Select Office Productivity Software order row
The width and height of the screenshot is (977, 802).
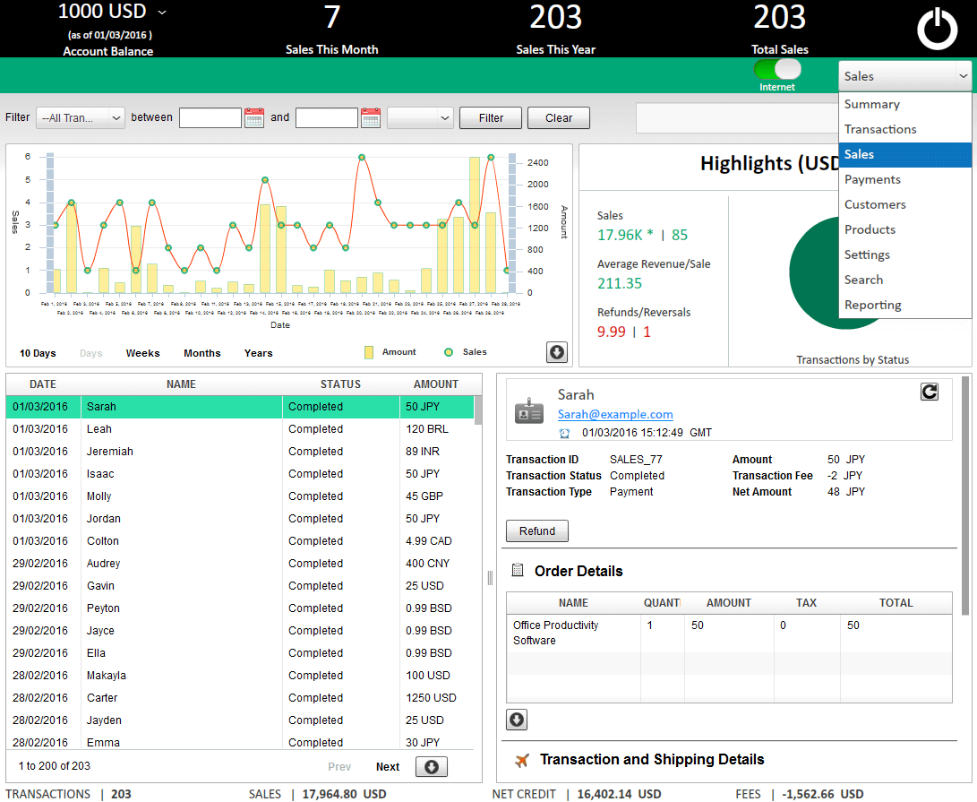point(729,633)
